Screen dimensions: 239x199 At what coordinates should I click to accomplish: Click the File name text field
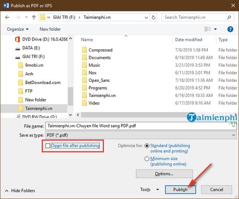[x=141, y=126]
